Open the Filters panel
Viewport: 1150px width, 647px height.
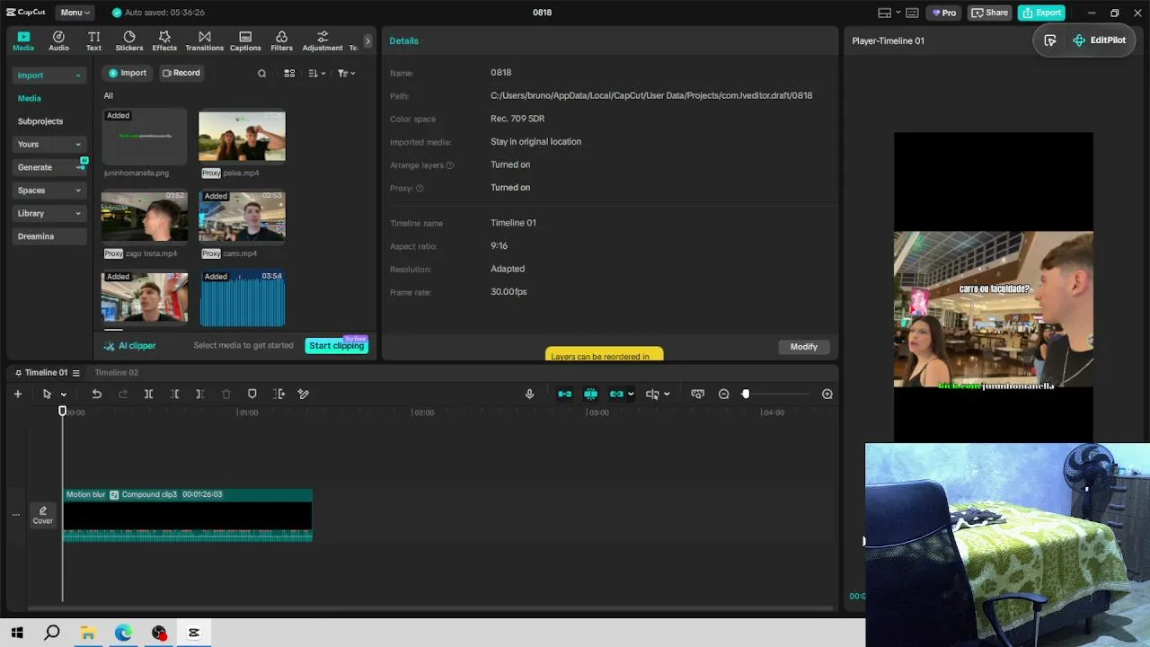[281, 41]
